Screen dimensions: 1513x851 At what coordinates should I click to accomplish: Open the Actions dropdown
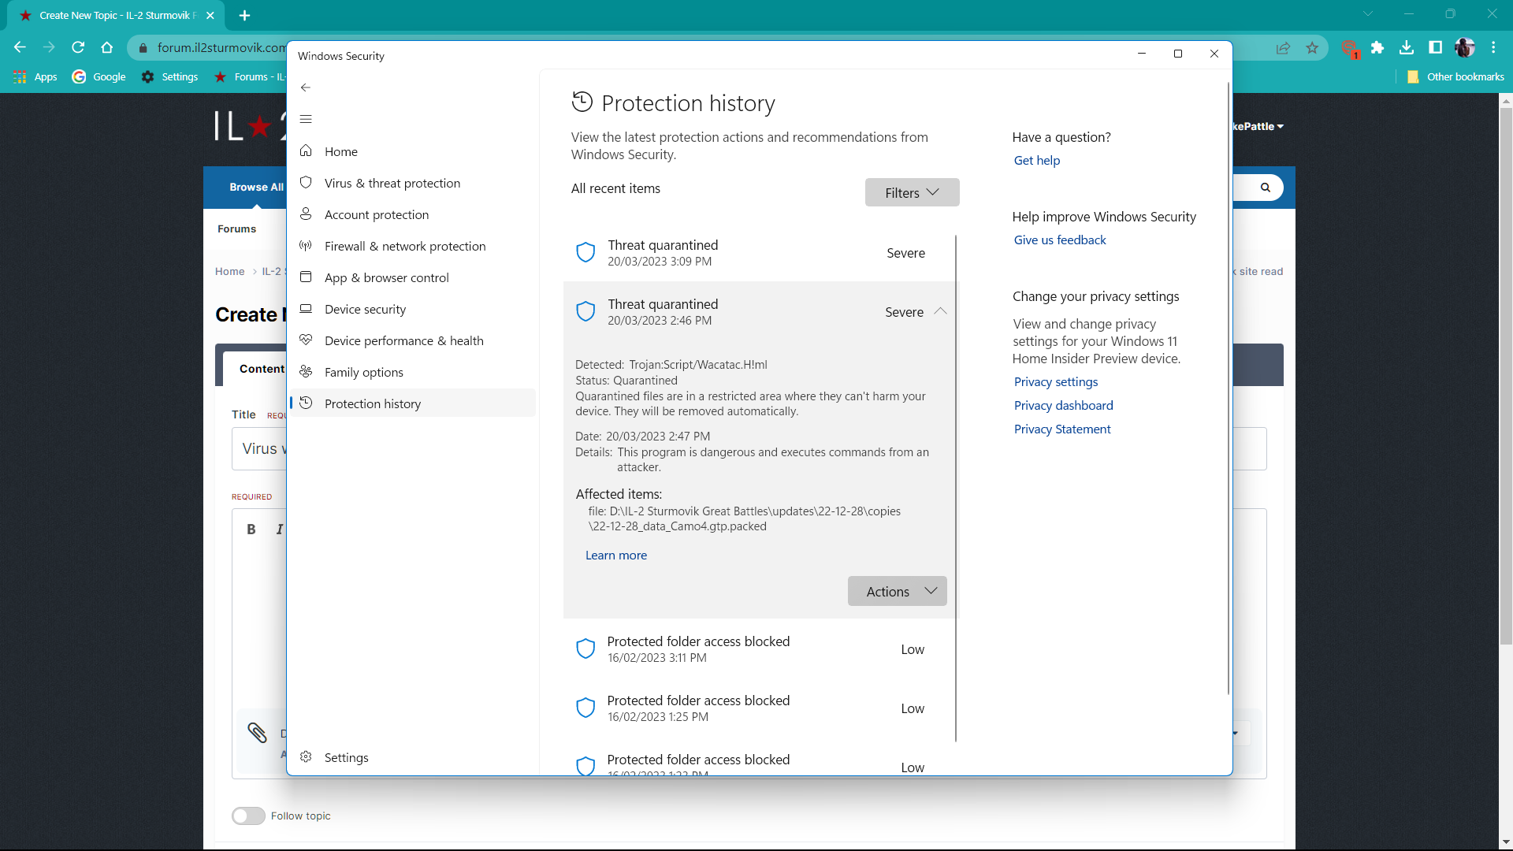897,591
